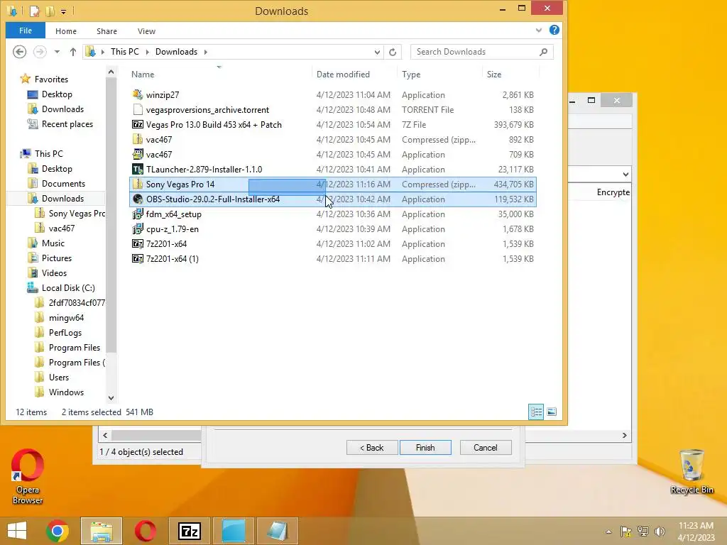Viewport: 727px width, 545px height.
Task: Sort files by the Size column
Action: (494, 74)
